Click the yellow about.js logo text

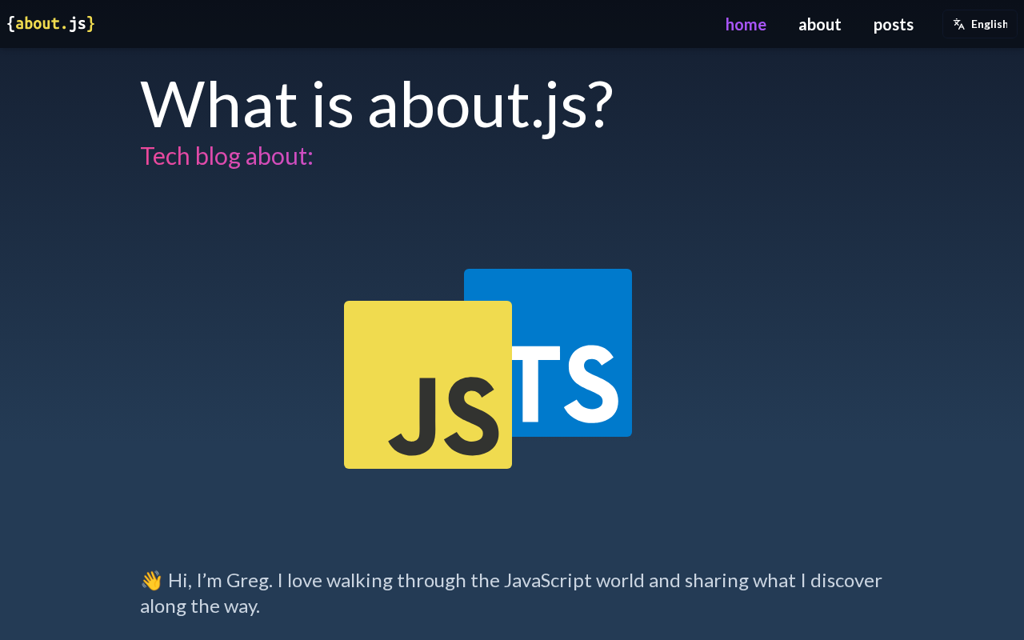[50, 24]
